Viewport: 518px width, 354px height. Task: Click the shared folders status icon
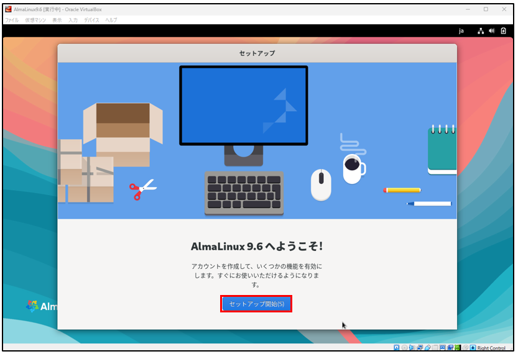pos(435,348)
